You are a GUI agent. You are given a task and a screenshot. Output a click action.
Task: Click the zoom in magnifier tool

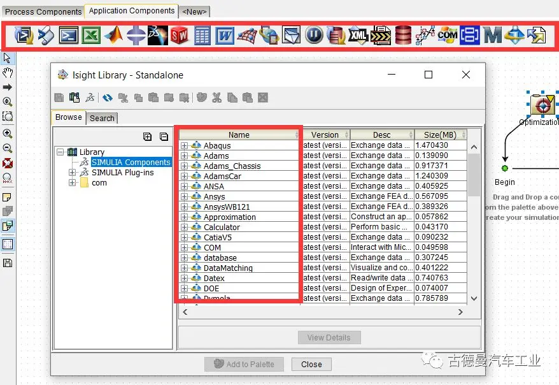click(x=8, y=134)
